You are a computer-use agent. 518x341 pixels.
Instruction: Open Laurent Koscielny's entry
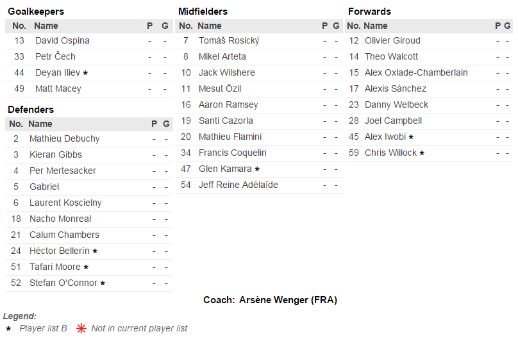coord(65,203)
